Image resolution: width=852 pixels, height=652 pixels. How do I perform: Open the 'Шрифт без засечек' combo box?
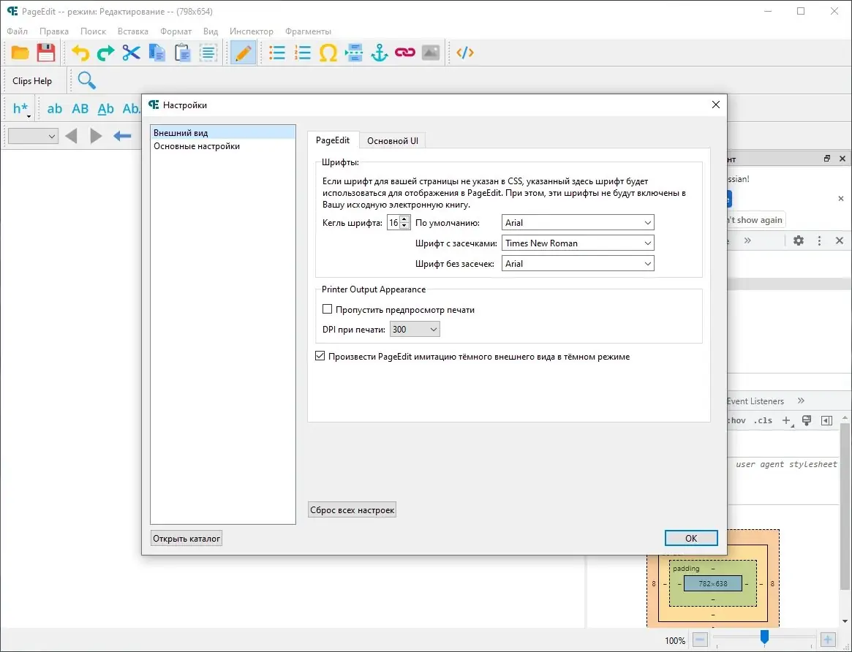(x=578, y=264)
